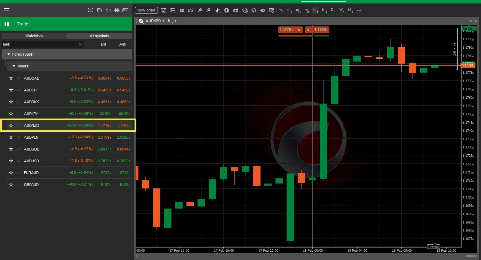The width and height of the screenshot is (481, 260).
Task: Open the plugins puzzle icon
Action: [x=117, y=10]
